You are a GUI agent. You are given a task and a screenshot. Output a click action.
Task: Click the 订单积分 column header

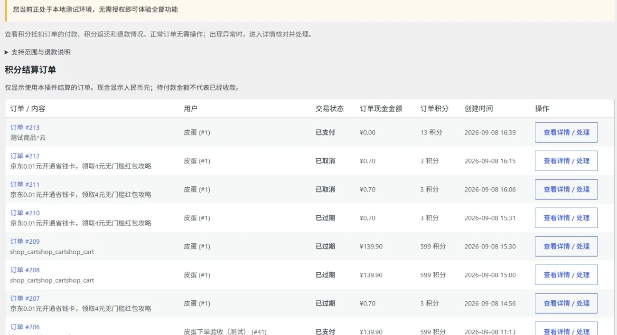434,109
